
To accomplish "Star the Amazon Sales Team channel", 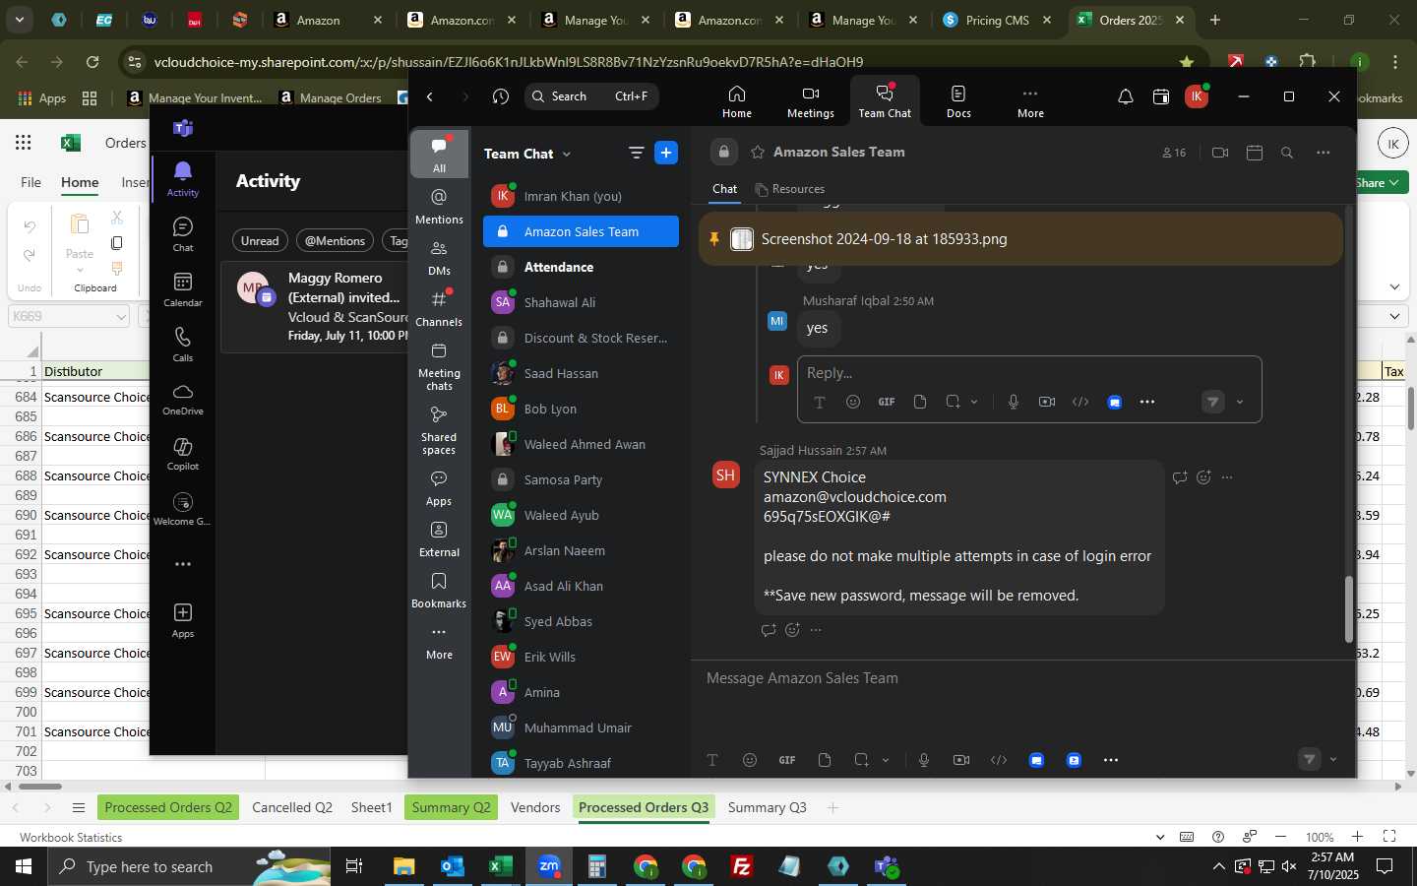I will tap(758, 152).
